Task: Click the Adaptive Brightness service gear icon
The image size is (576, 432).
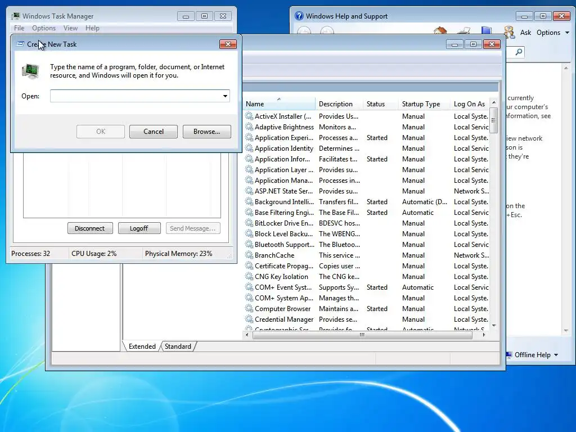Action: click(x=249, y=127)
